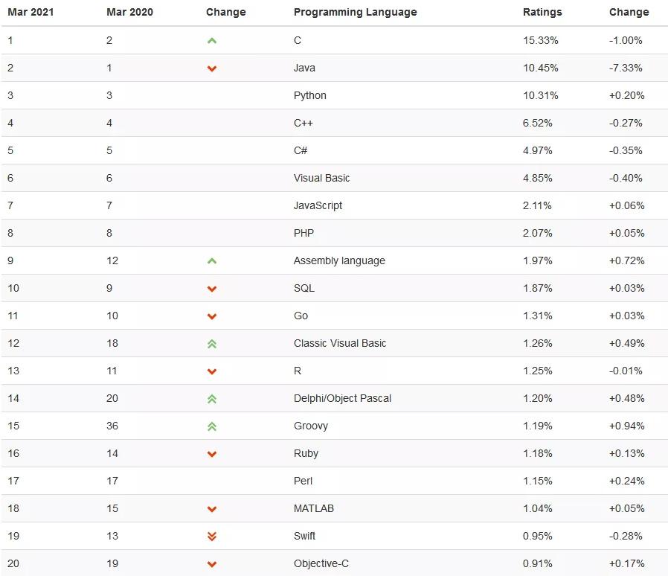Click the double up arrow beside Groovy
The height and width of the screenshot is (576, 668).
(x=212, y=426)
